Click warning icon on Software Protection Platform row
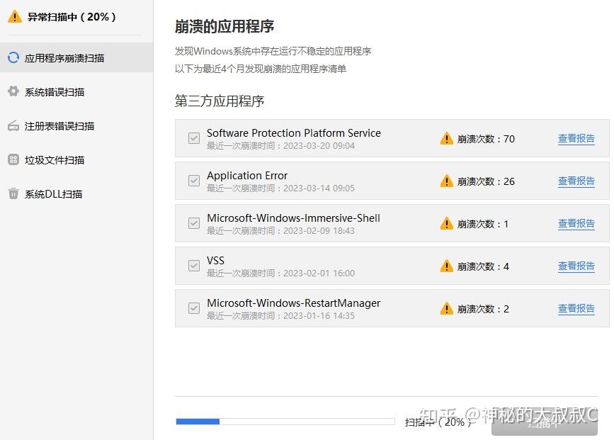Viewport: 614px width, 440px height. coord(446,139)
